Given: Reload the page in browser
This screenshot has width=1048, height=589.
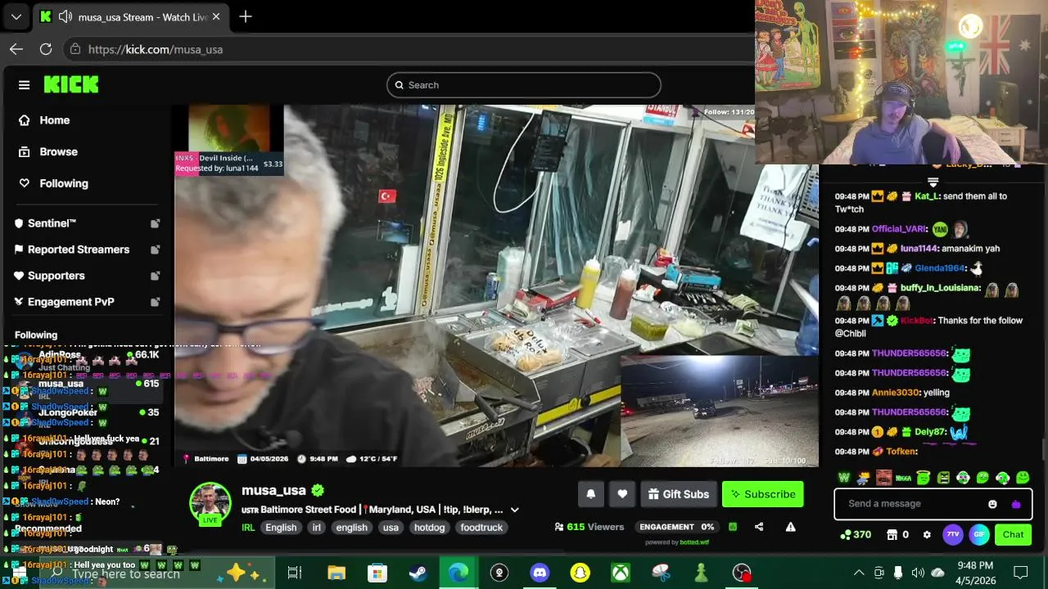Looking at the screenshot, I should pos(46,49).
